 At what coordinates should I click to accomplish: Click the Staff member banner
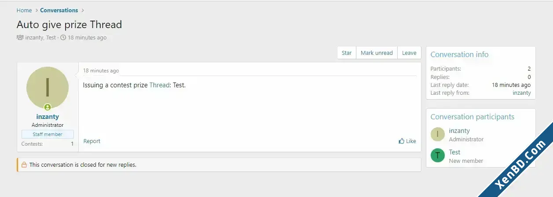point(48,134)
